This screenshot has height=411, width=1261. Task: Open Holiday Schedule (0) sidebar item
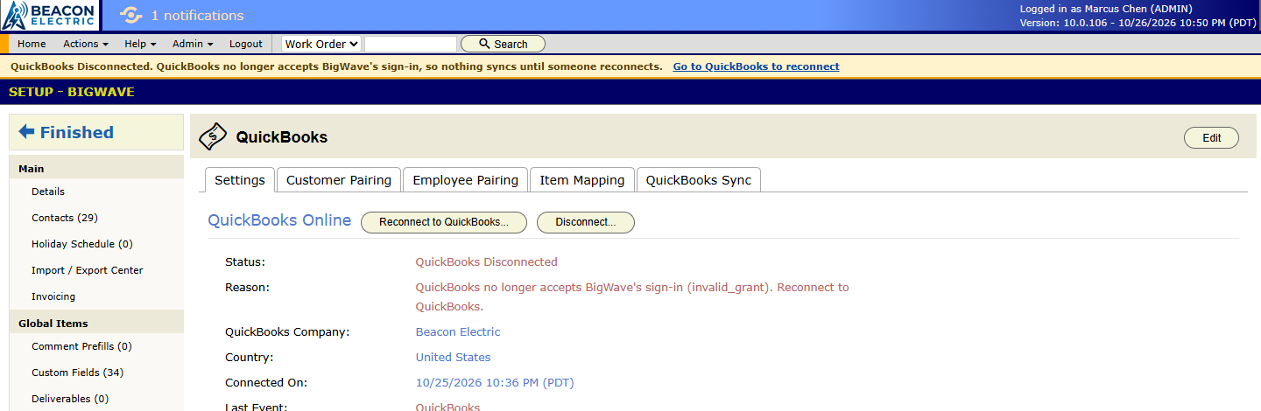click(x=82, y=244)
